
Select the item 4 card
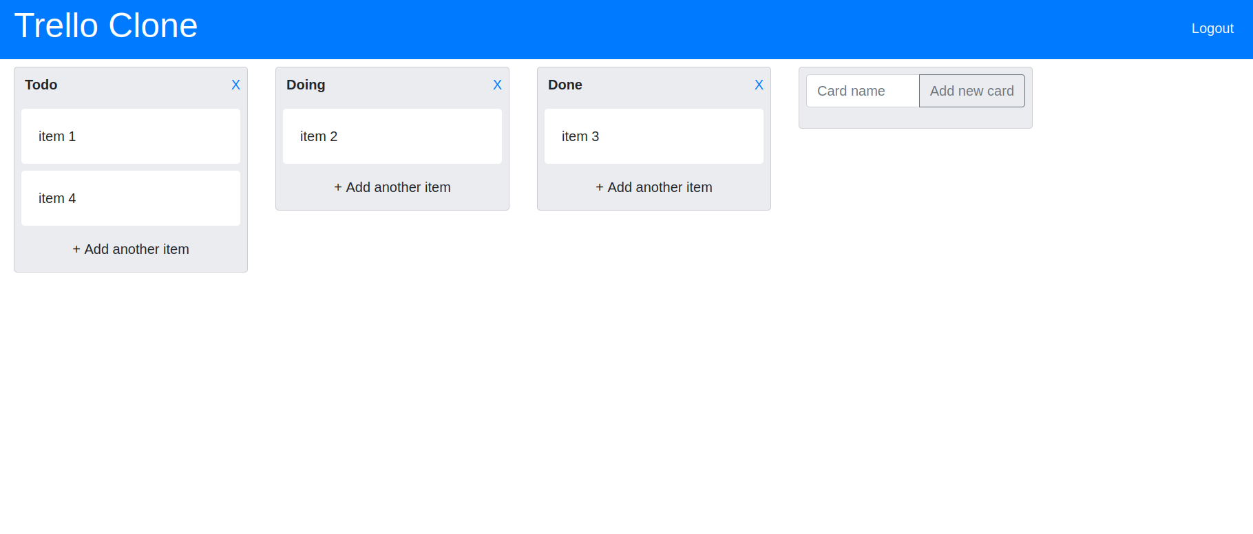point(131,198)
